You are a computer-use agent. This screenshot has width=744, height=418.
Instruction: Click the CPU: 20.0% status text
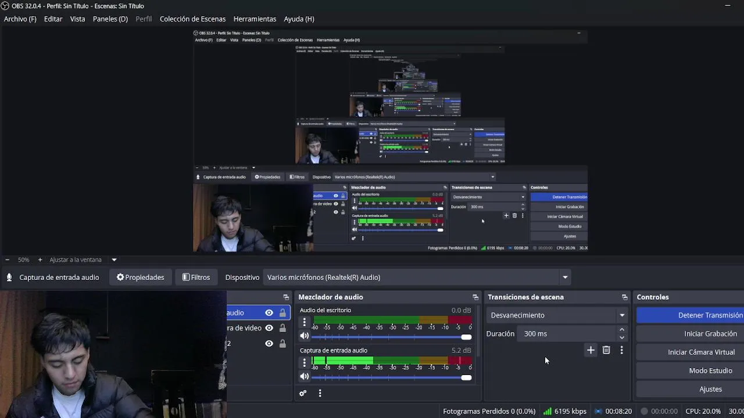[703, 411]
